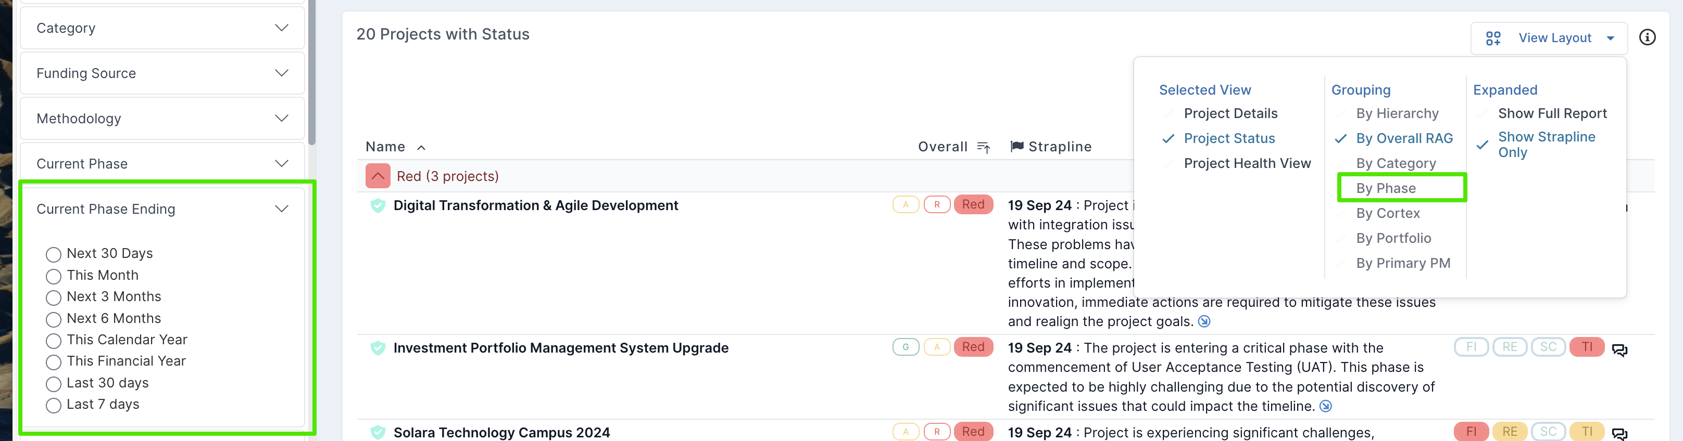The width and height of the screenshot is (1683, 441).
Task: Click the View Layout grid icon
Action: click(x=1493, y=38)
